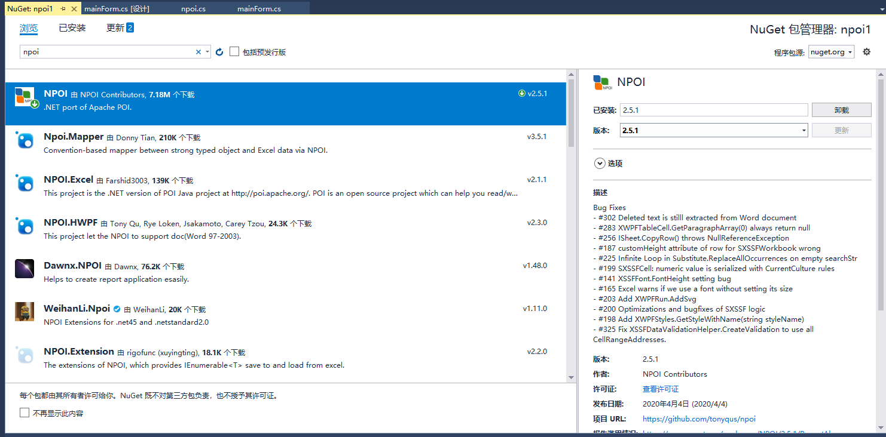Screen dimensions: 886x437
Task: Click the 已安装 2.5.1 version field
Action: [714, 110]
